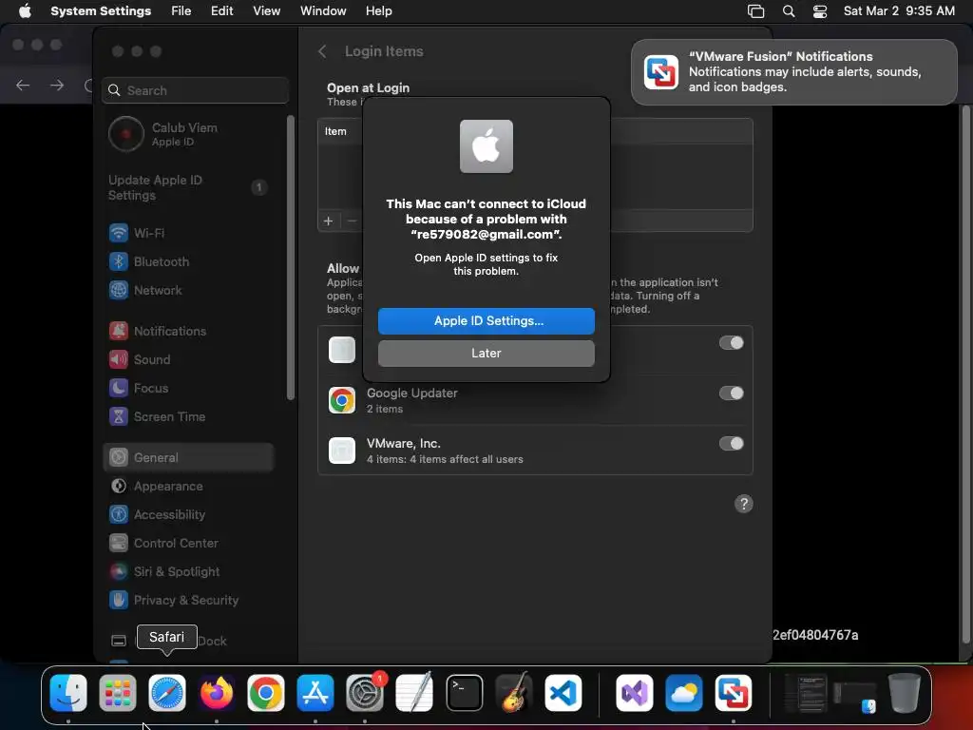This screenshot has height=730, width=973.
Task: Open Sound settings in sidebar
Action: coord(189,359)
